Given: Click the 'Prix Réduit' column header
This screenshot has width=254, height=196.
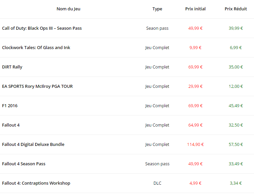Looking at the screenshot, I should (236, 9).
